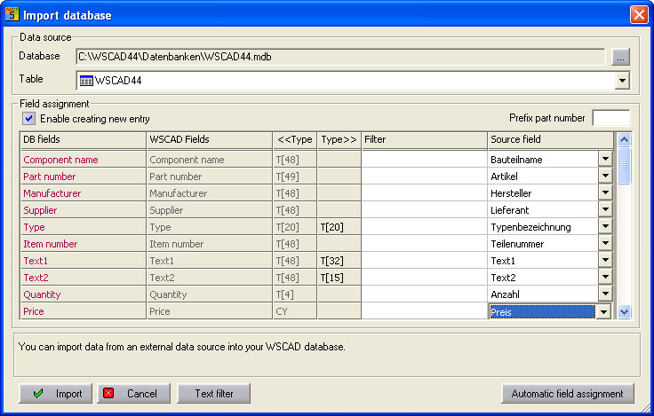Expand the Typenbezeichnung source field dropdown
Screen dimensions: 654x416
coord(605,226)
